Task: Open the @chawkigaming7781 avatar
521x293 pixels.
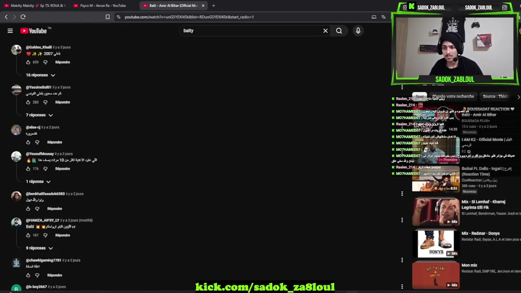Action: [16, 262]
